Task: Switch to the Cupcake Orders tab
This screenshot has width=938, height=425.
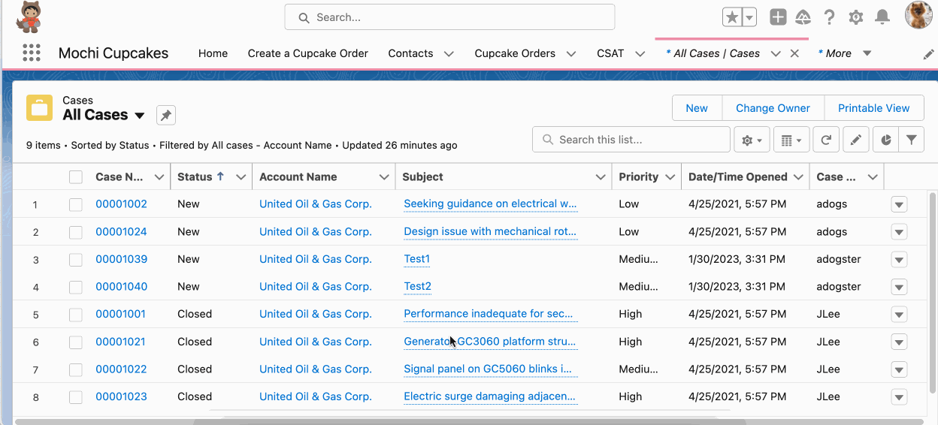Action: [515, 53]
